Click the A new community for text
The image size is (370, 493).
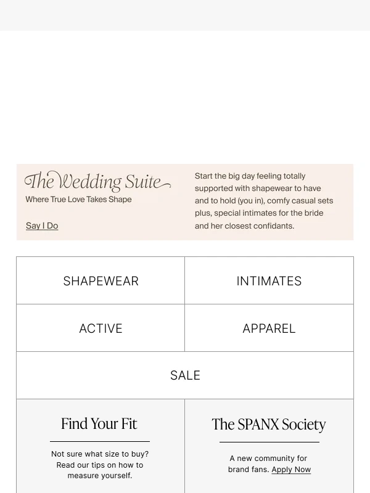coord(268,458)
